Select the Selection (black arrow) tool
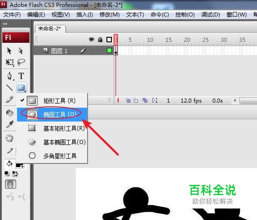This screenshot has height=220, width=257. tap(9, 51)
